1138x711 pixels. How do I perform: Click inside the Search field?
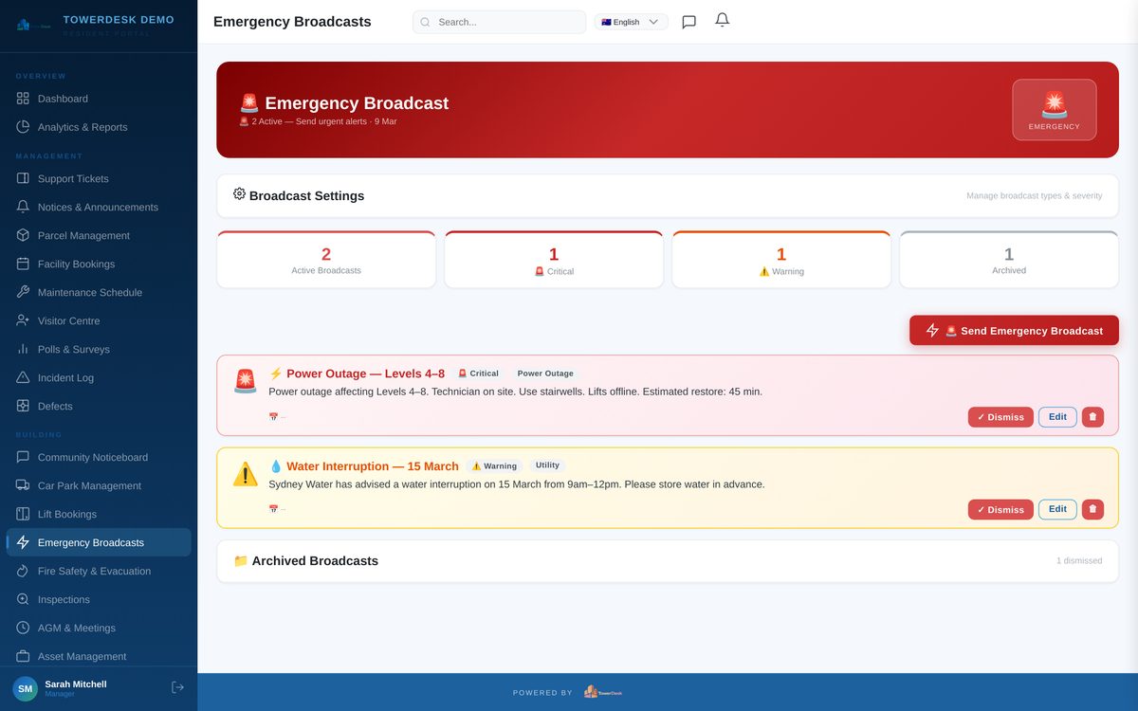click(499, 20)
